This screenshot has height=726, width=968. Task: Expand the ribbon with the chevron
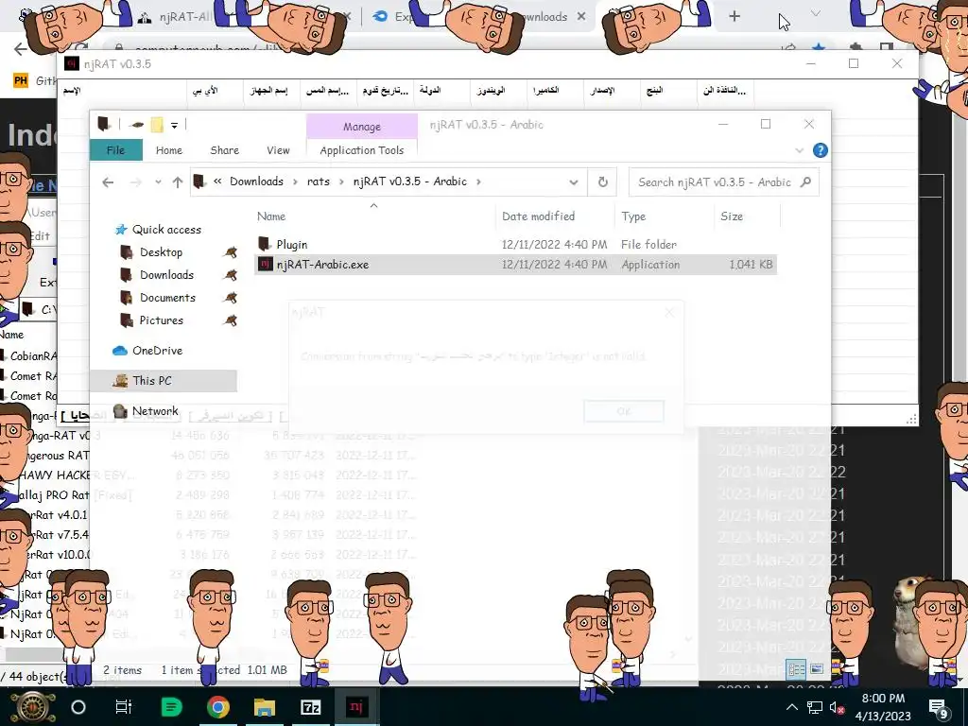tap(800, 150)
